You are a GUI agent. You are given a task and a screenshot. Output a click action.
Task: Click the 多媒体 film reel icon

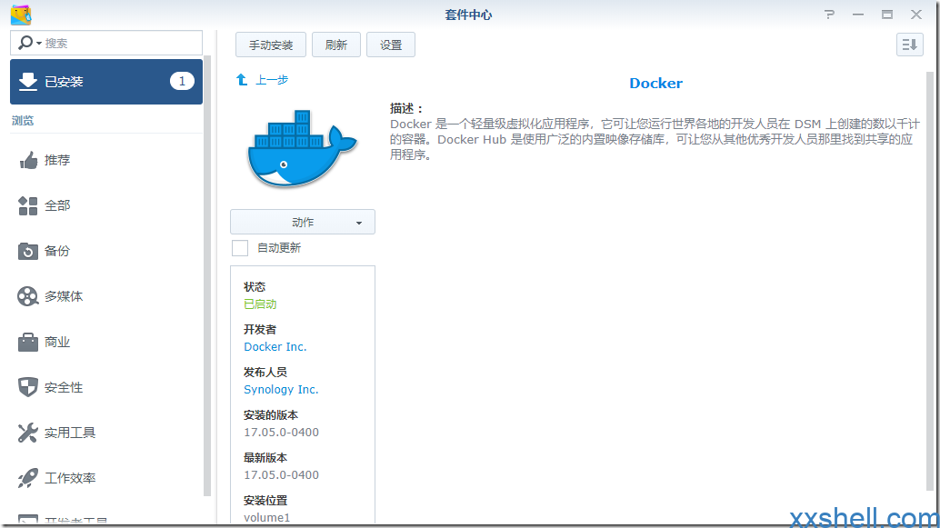pos(27,296)
